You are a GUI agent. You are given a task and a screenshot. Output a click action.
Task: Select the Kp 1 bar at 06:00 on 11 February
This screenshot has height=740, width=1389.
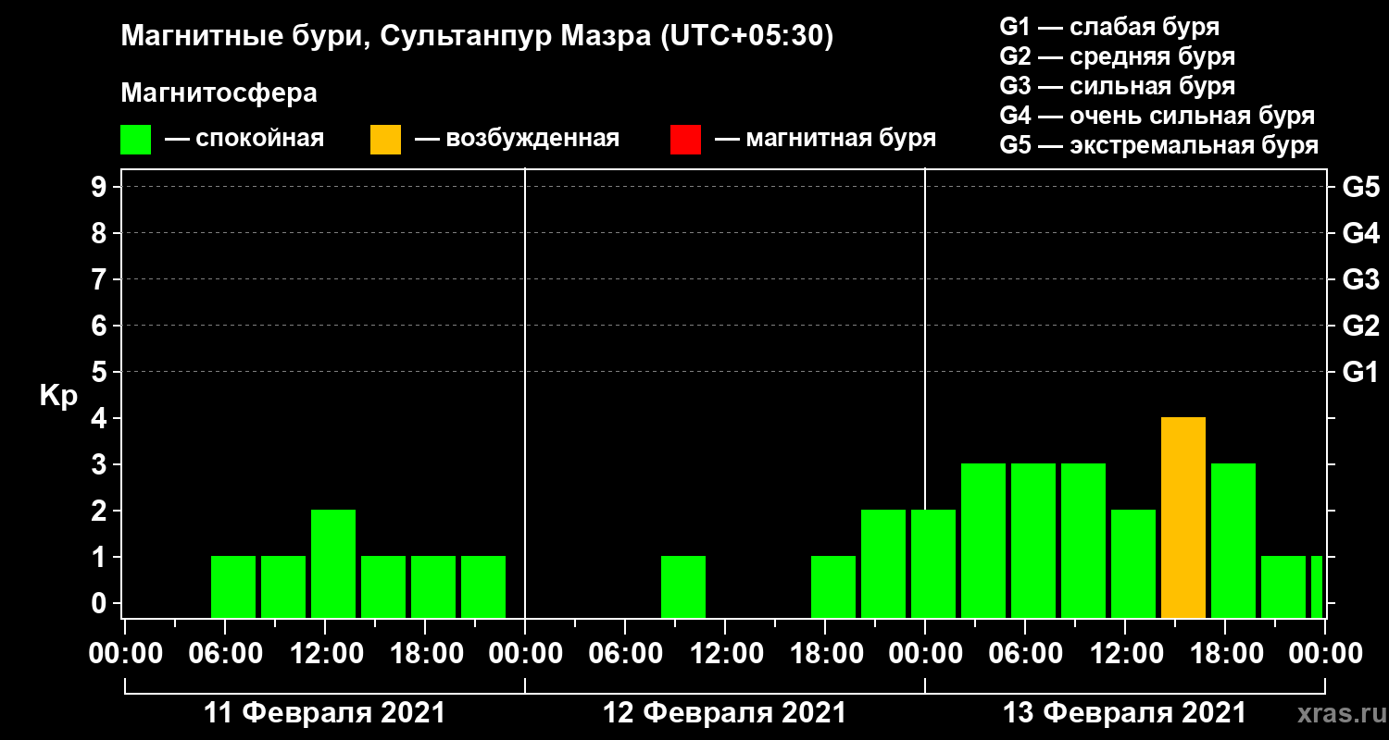click(233, 586)
